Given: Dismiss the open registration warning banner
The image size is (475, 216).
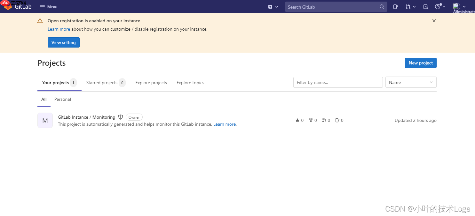Looking at the screenshot, I should (x=434, y=21).
